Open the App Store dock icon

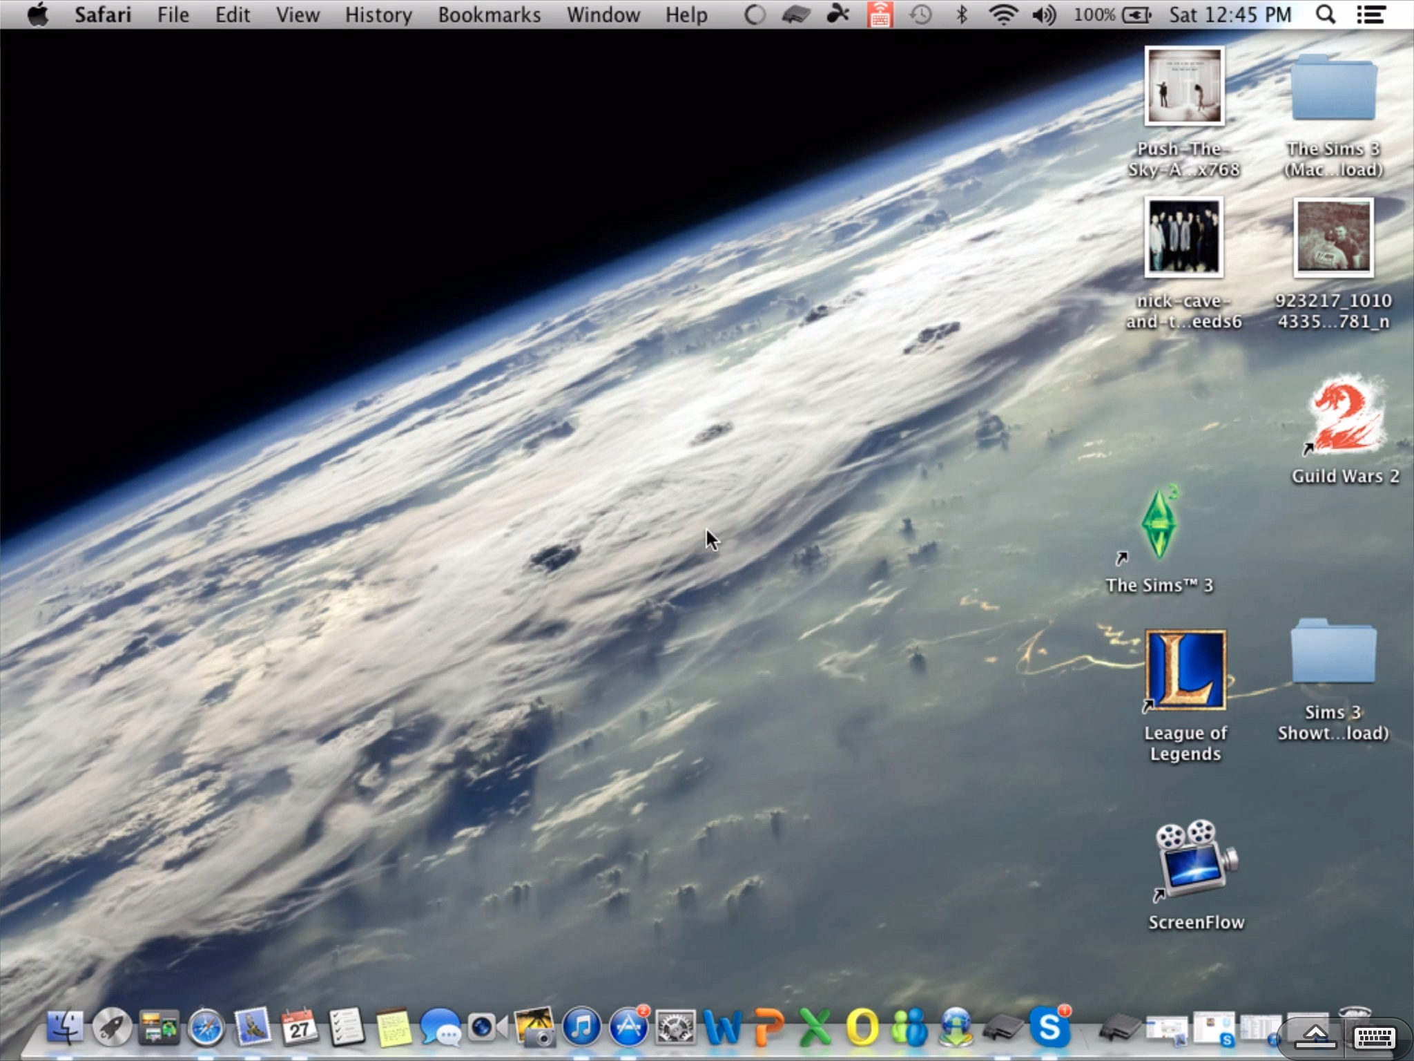click(628, 1026)
